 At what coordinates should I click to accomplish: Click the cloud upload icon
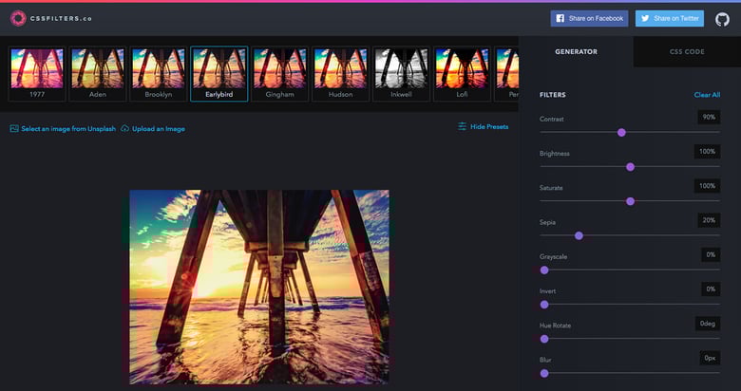[x=124, y=128]
